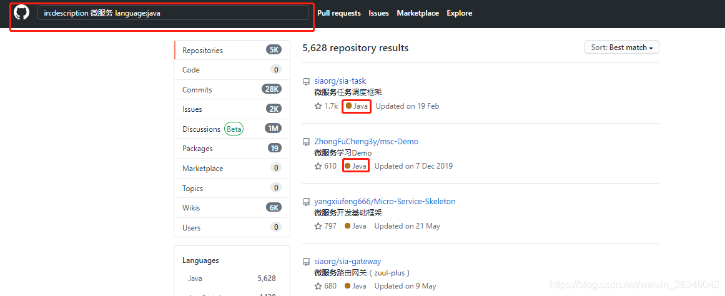
Task: Click the 5K badge next to Repositories
Action: 274,50
